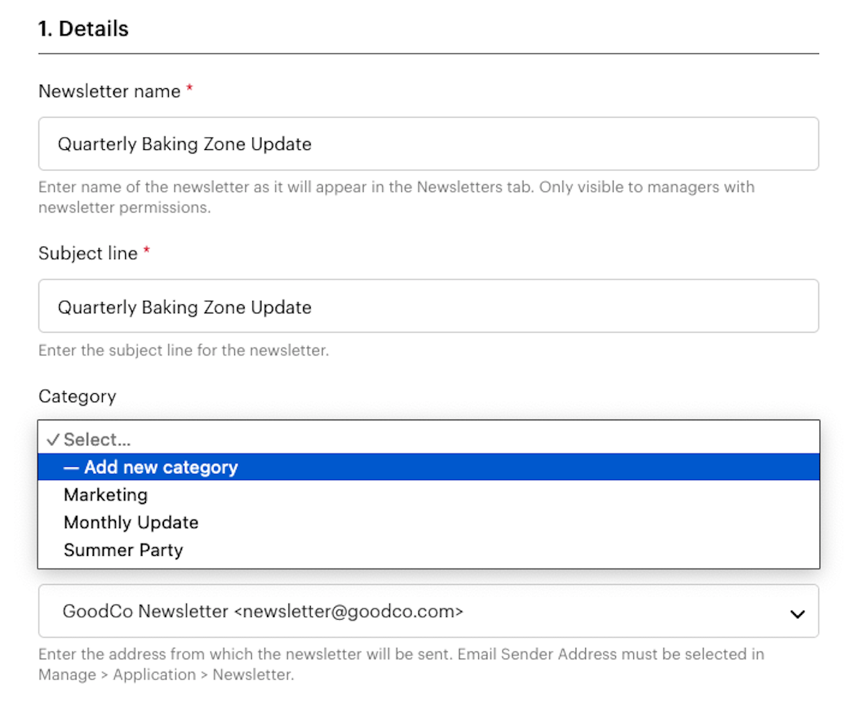Click the red asterisk after Newsletter name
The height and width of the screenshot is (710, 855).
(x=189, y=90)
